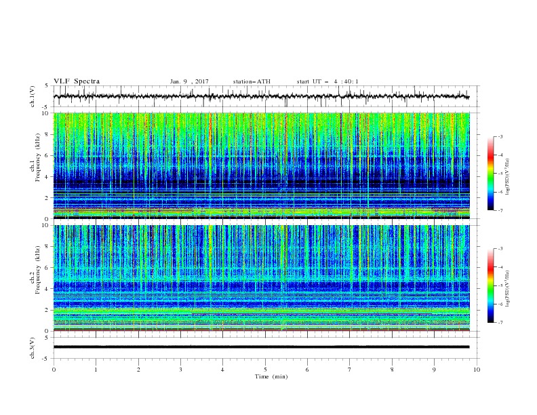
Task: Click time axis tick label "9"
Action: pyautogui.click(x=434, y=370)
